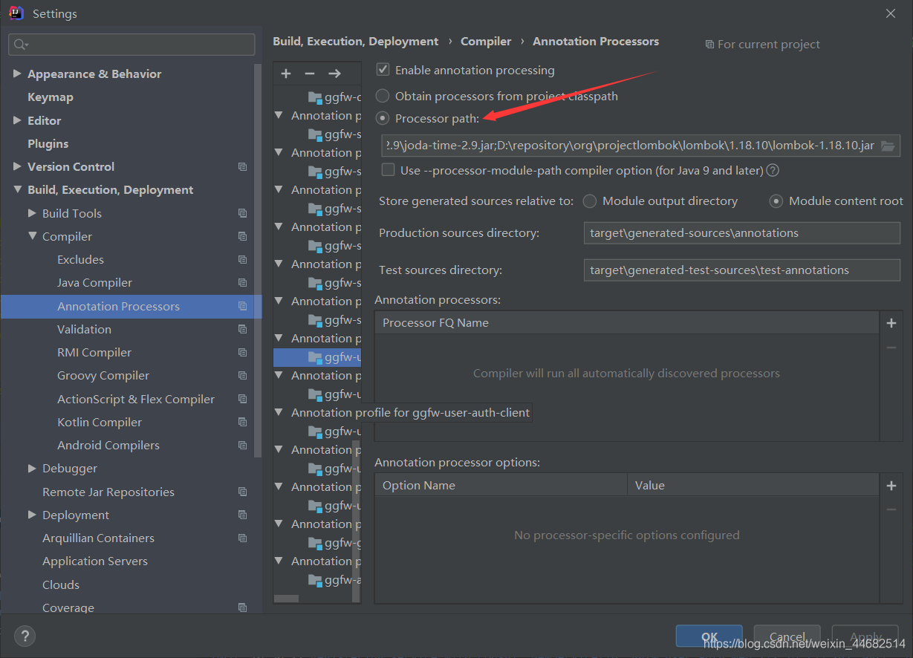Select Module content root radio button
Viewport: 913px width, 658px height.
pyautogui.click(x=776, y=201)
